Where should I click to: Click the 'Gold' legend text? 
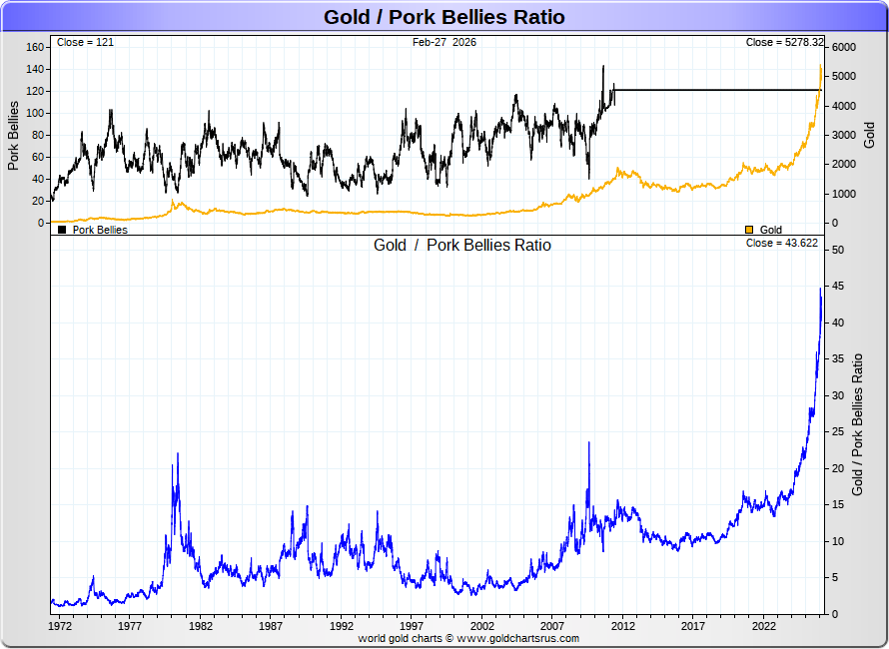(x=770, y=230)
